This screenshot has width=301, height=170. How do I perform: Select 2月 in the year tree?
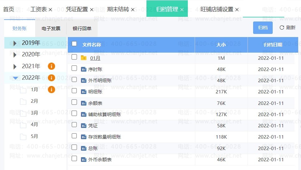pos(35,101)
